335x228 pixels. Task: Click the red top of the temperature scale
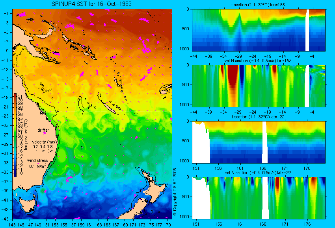point(15,95)
